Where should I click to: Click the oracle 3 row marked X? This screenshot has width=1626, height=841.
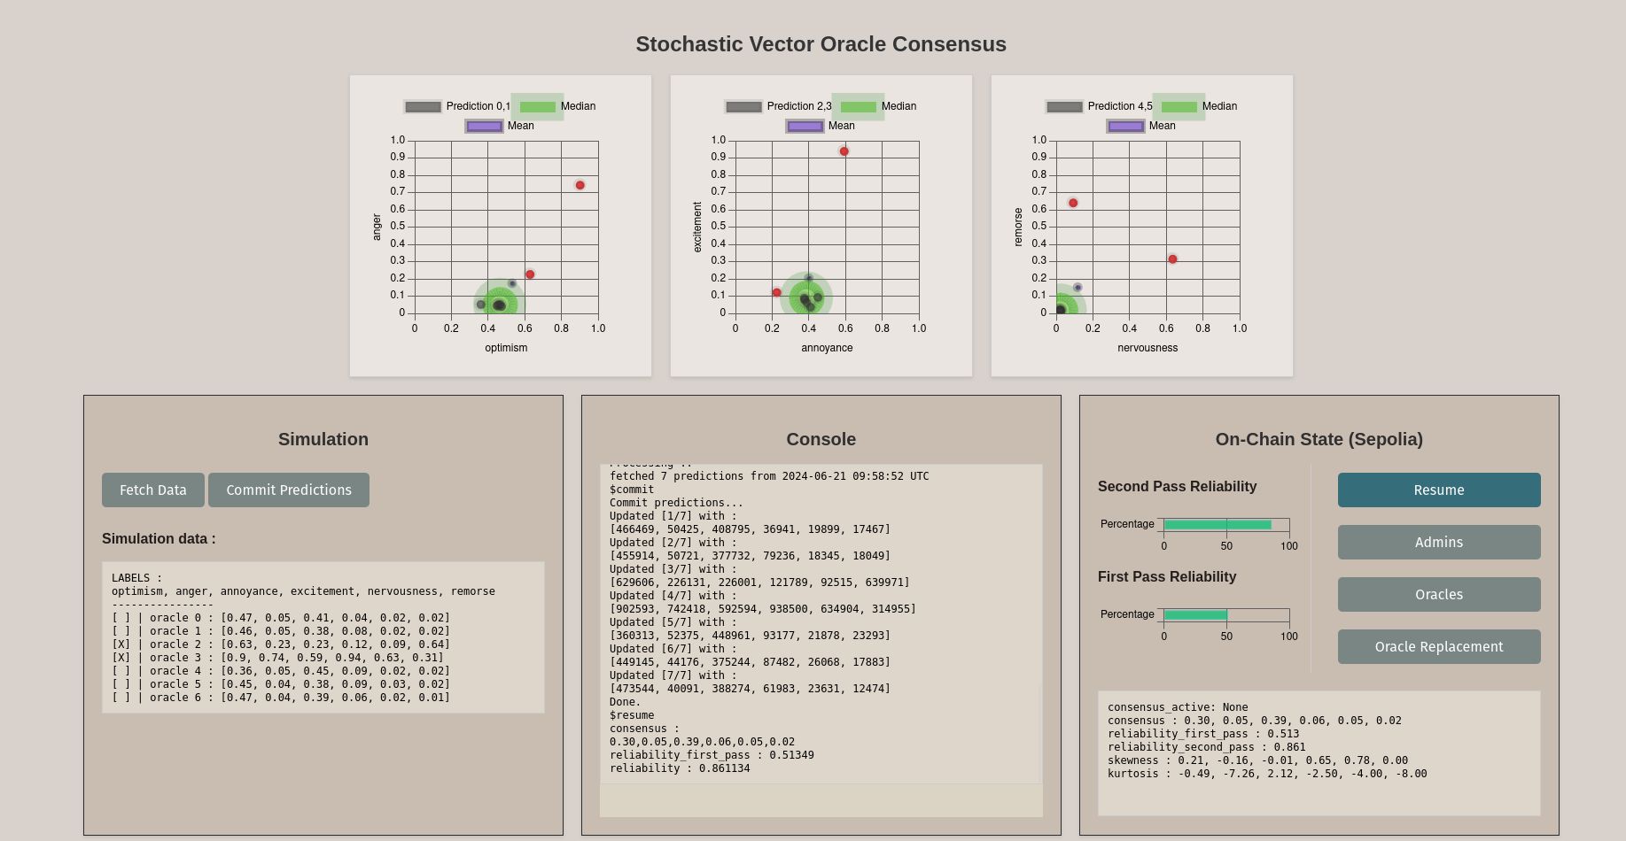coord(277,658)
